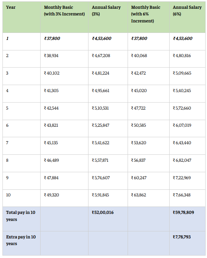Select the ₹46,489 monthly basic cell

[x=51, y=160]
